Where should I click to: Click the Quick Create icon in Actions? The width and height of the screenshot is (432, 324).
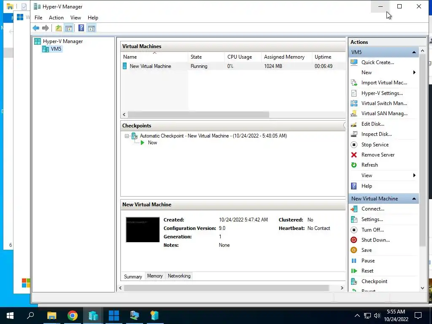tap(354, 62)
